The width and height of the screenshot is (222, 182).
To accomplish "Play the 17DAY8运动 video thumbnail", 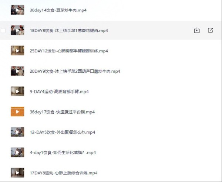I will (x=17, y=173).
